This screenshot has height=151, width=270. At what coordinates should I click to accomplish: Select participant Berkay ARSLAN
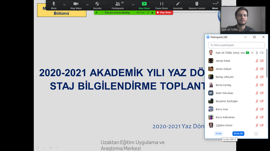pos(236,77)
